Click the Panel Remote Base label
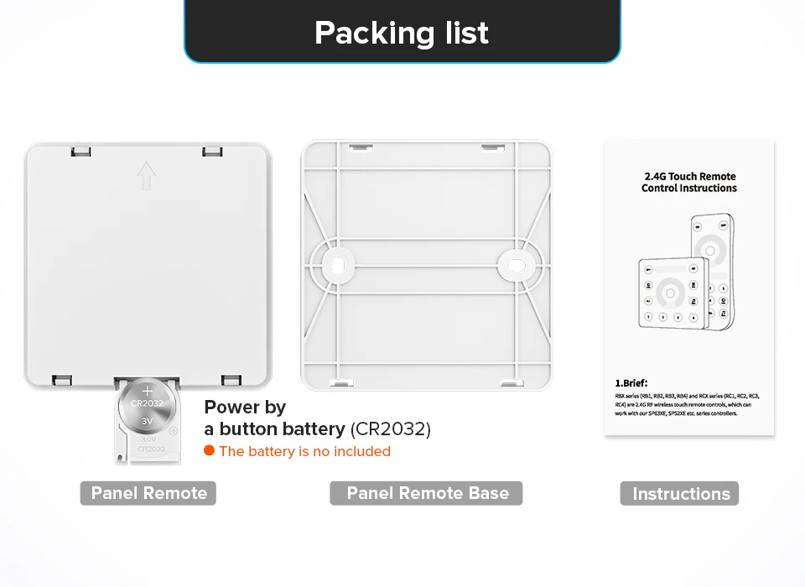Image resolution: width=805 pixels, height=587 pixels. (x=427, y=493)
